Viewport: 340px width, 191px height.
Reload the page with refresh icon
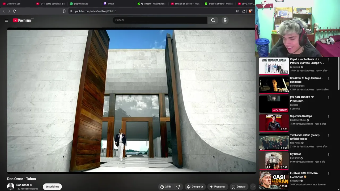tap(15, 11)
